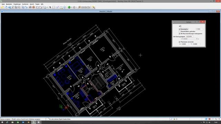Click the open file folder icon
Viewport: 221px width, 124px height.
pyautogui.click(x=2, y=7)
